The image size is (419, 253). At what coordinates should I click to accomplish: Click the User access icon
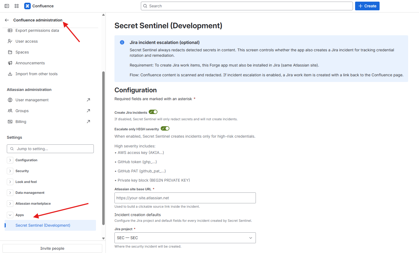pyautogui.click(x=10, y=41)
